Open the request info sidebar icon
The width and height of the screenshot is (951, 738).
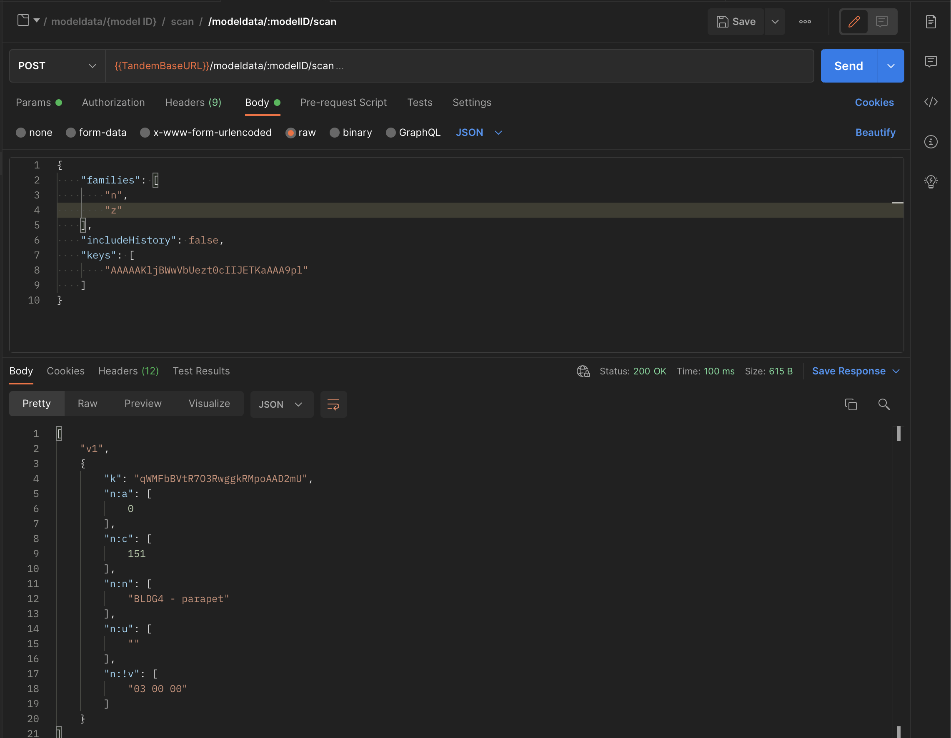931,142
